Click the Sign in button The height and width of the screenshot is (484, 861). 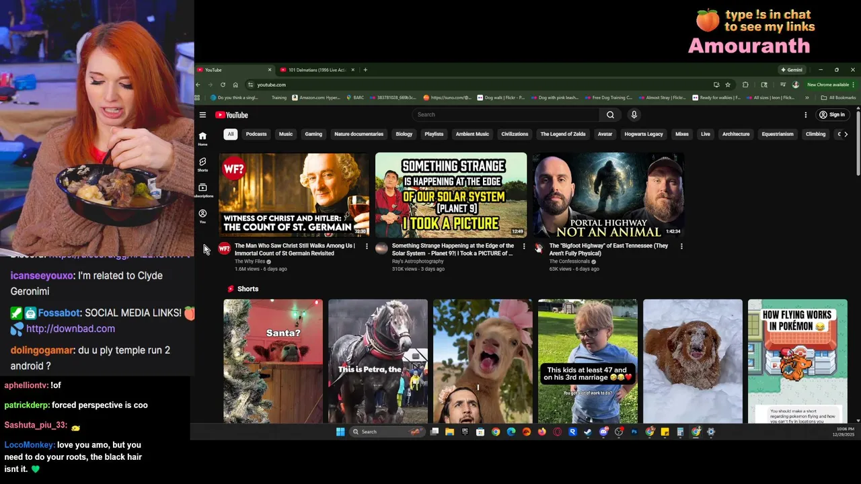pyautogui.click(x=832, y=115)
